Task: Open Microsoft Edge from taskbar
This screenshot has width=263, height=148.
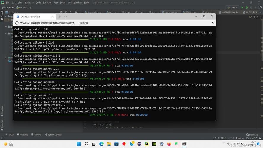Action: [101, 144]
